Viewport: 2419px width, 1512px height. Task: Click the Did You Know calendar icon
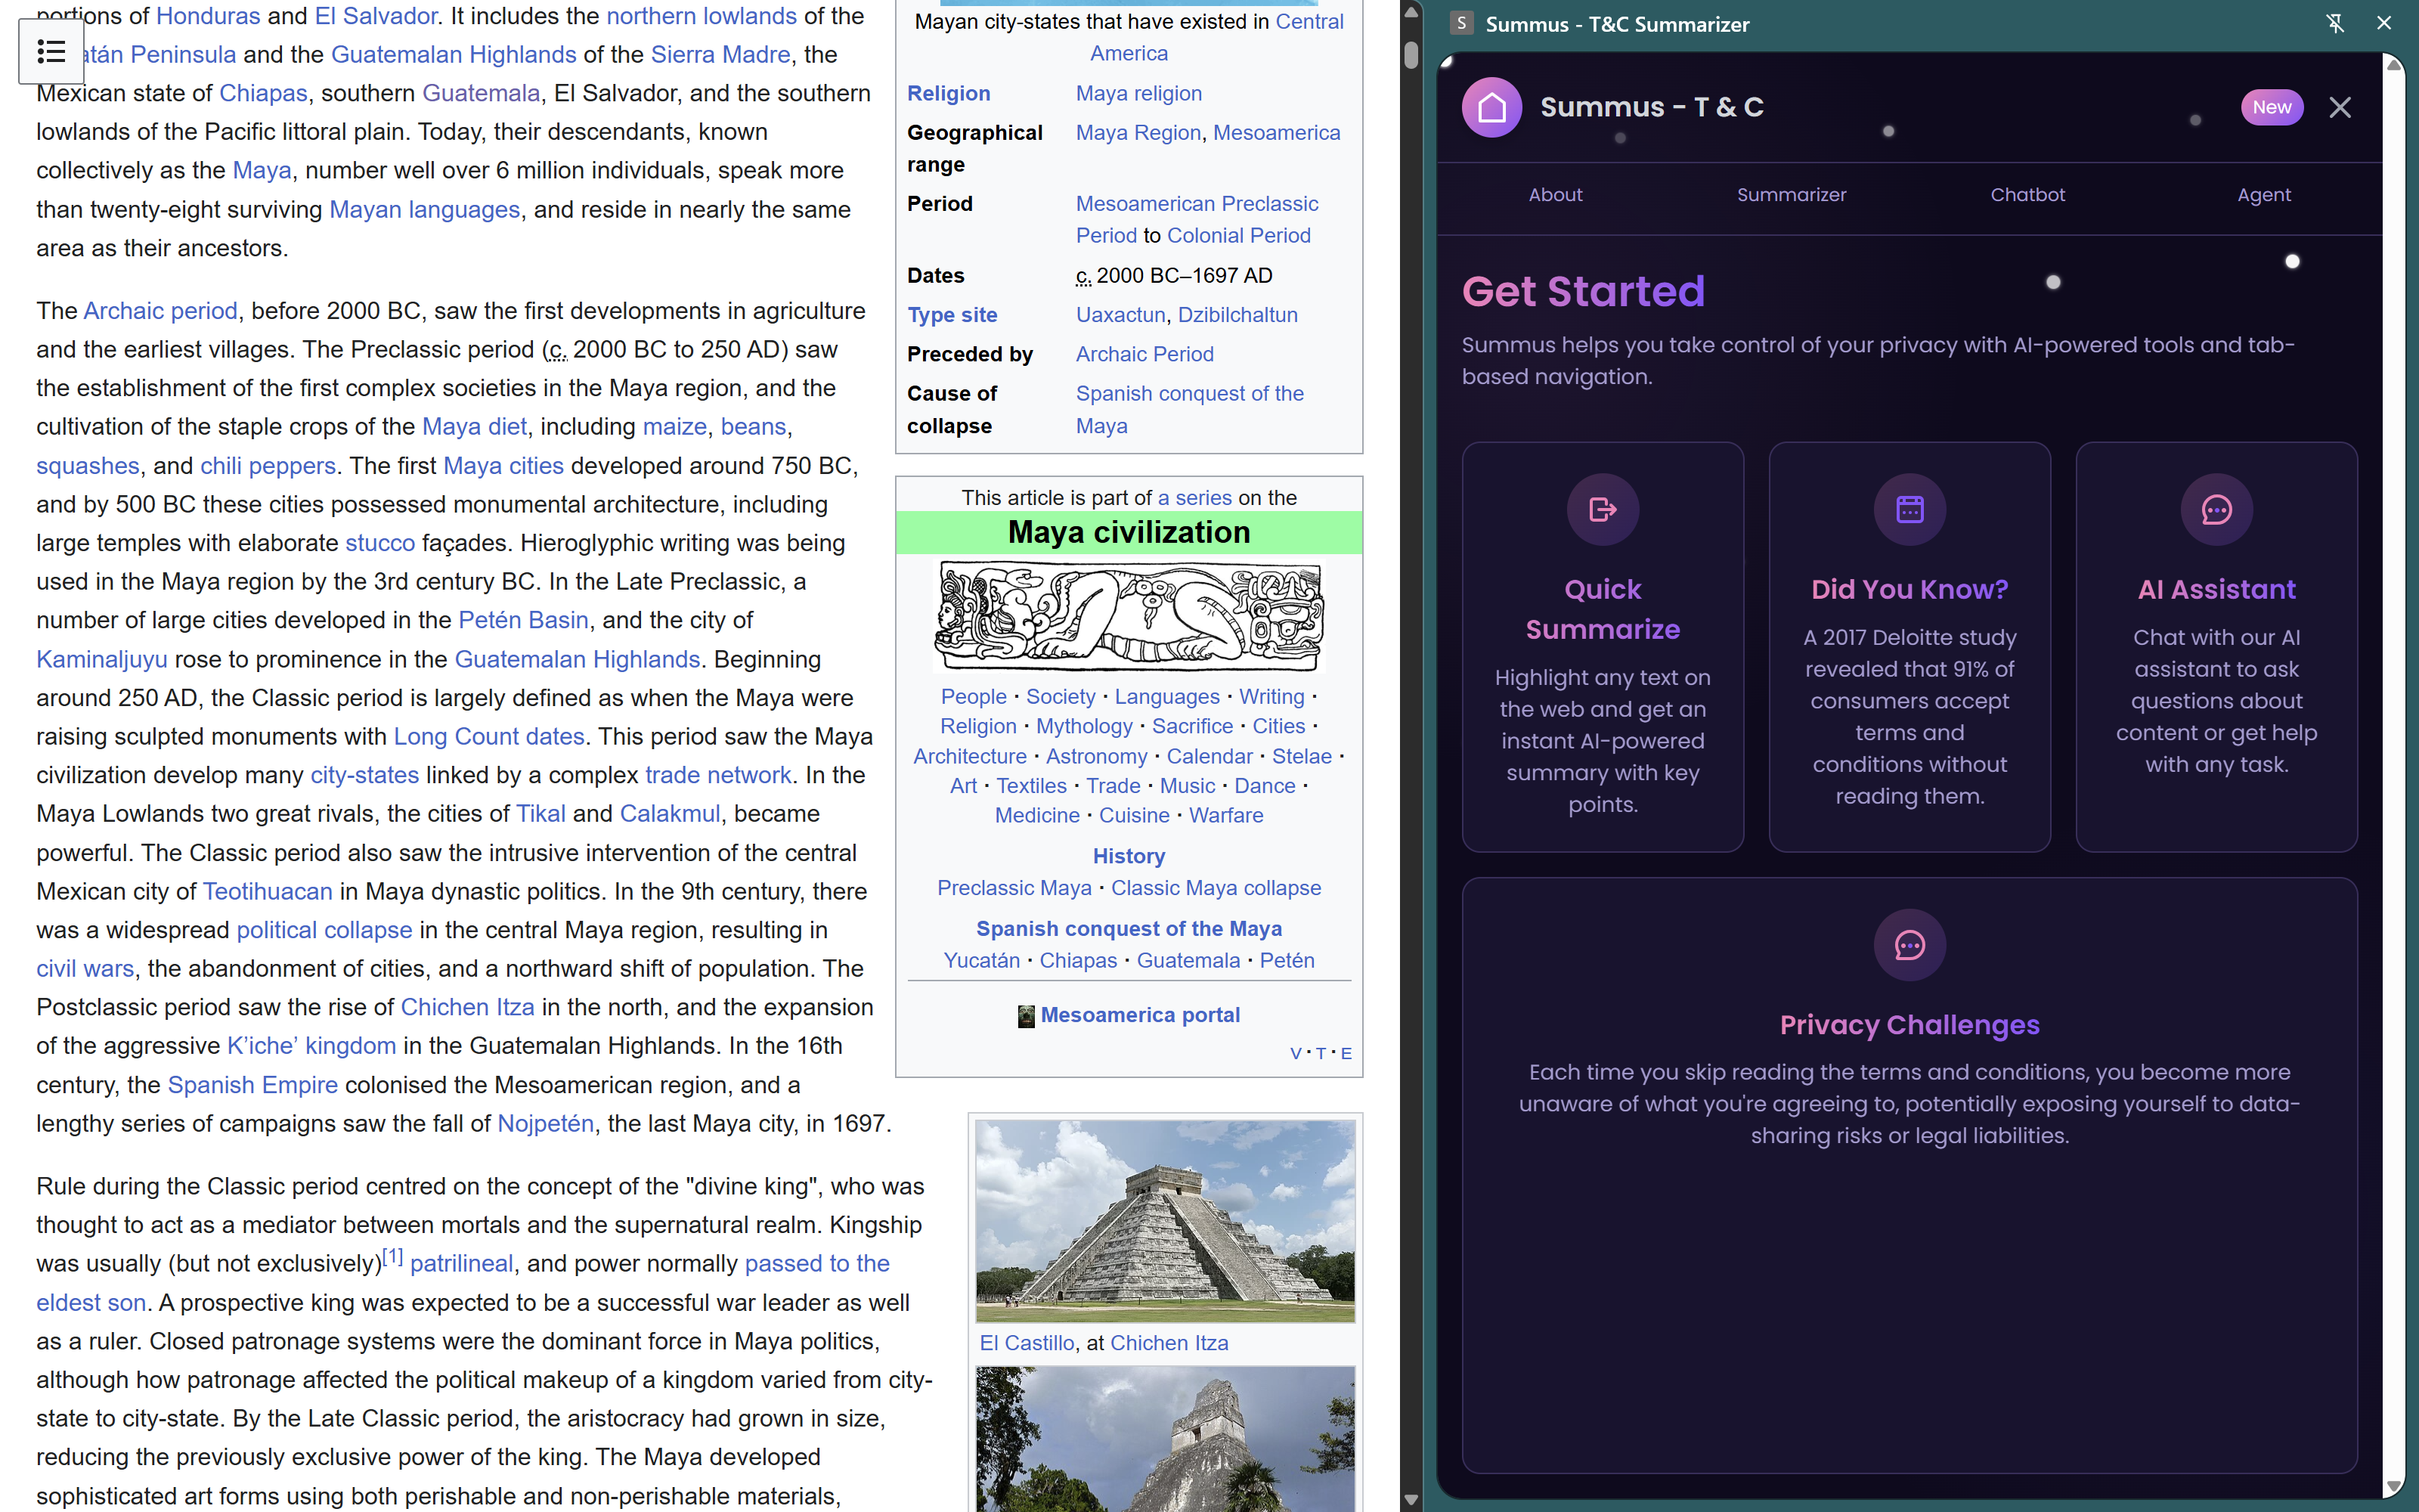[1909, 510]
